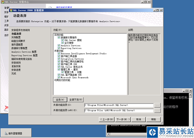Image resolution: width=194 pixels, height=138 pixels.
Task: Open 计划 page in 安装中心 window
Action: click(x=6, y=8)
